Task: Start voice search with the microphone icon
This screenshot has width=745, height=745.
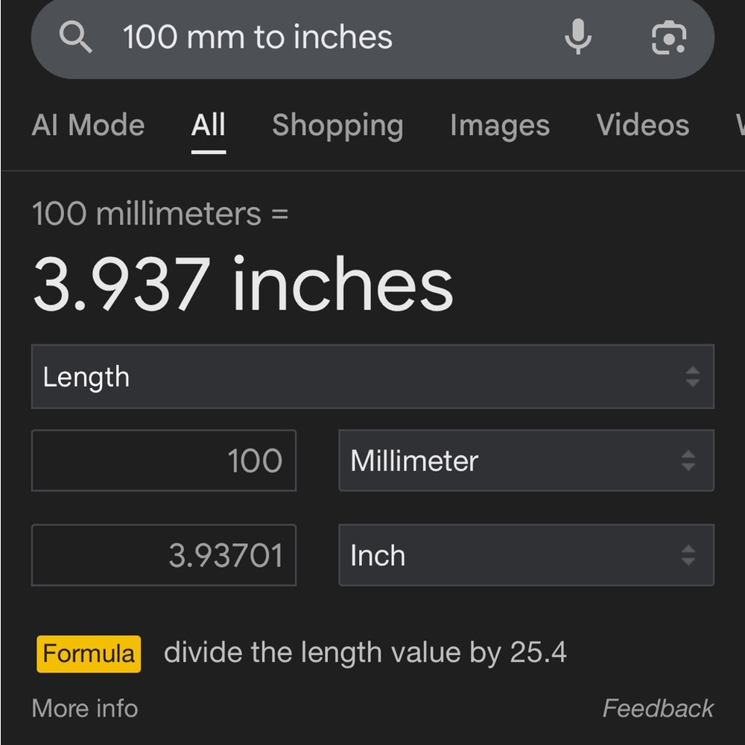Action: click(578, 37)
